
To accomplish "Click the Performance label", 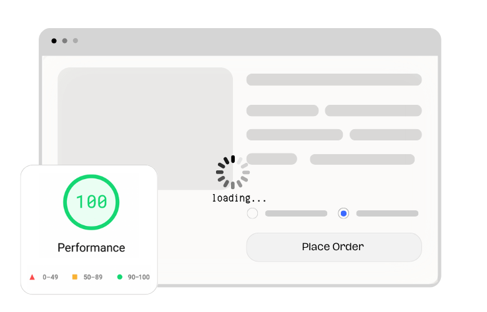I will [91, 248].
